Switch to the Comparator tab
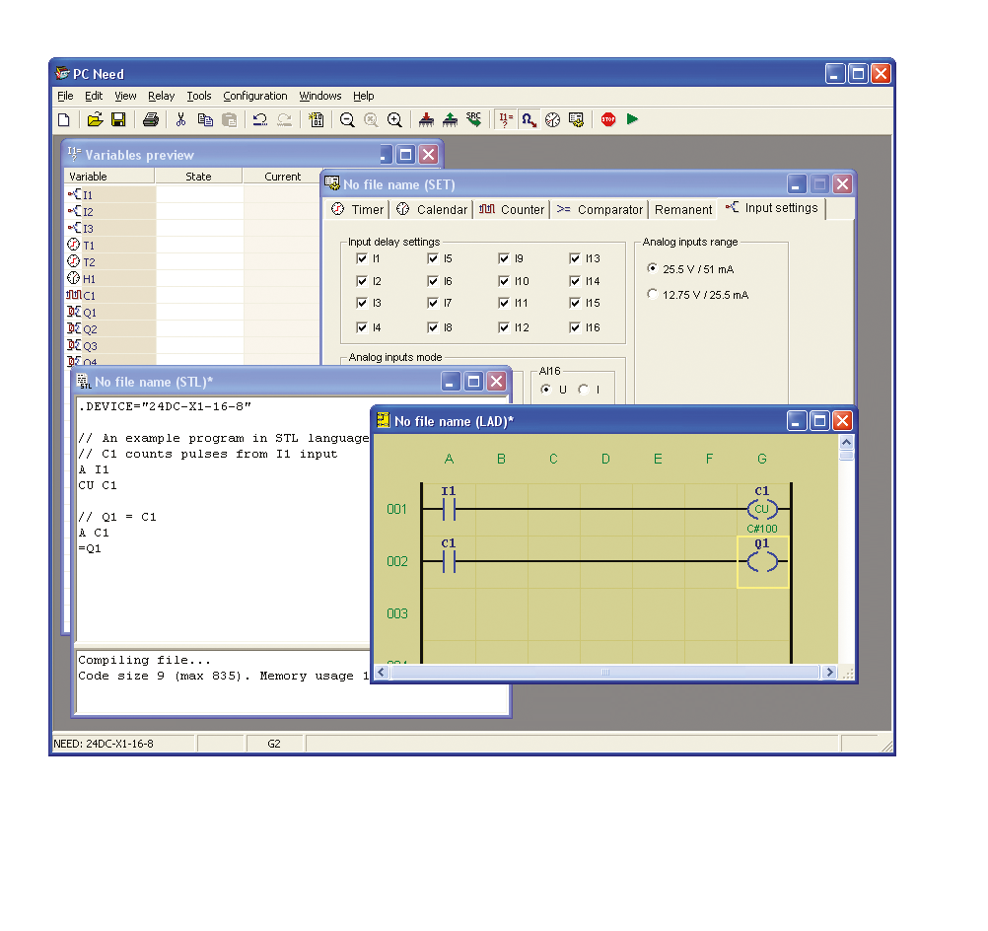The width and height of the screenshot is (988, 931). pos(600,209)
